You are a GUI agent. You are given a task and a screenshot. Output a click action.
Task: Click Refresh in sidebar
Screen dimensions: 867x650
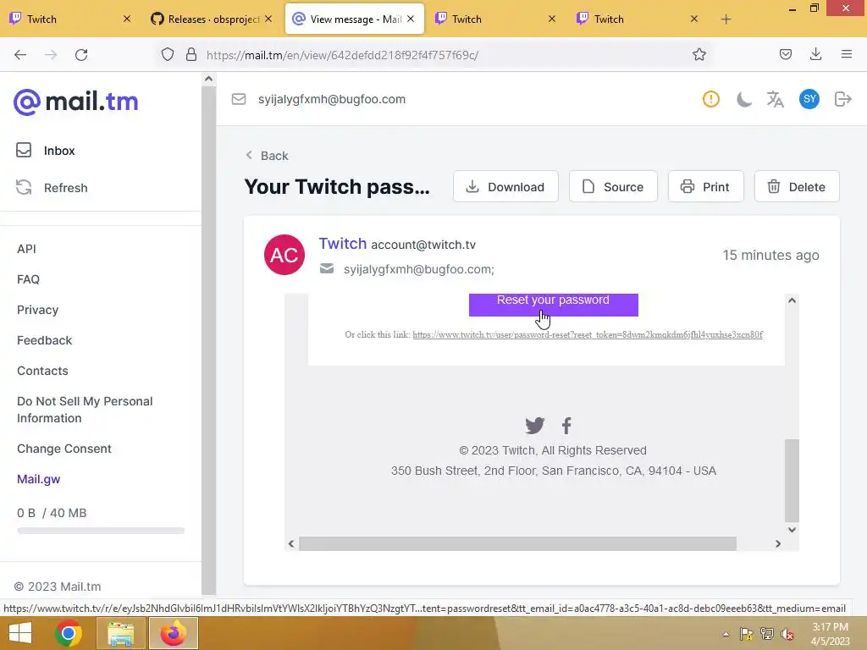[x=52, y=187]
